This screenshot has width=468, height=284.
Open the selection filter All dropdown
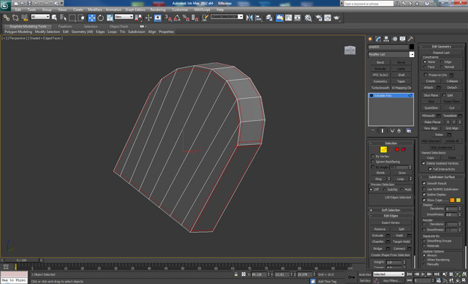(40, 17)
